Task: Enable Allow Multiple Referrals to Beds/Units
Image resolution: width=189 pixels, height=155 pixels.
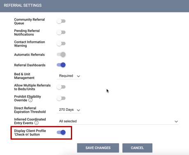Action: 61,87
